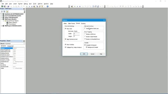The width and height of the screenshot is (168, 94).
Task: Open Properties Window via toolbar icon
Action: coord(40,6)
